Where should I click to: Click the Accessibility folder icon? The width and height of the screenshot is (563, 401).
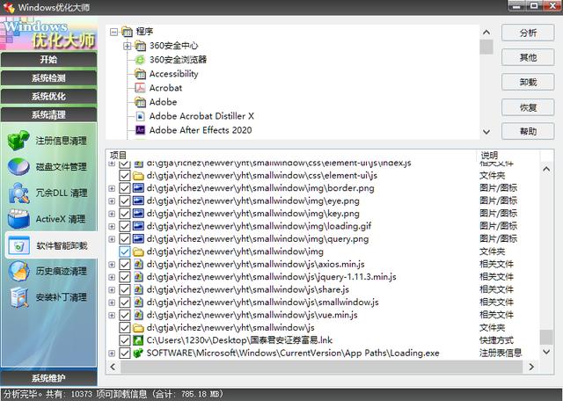140,74
